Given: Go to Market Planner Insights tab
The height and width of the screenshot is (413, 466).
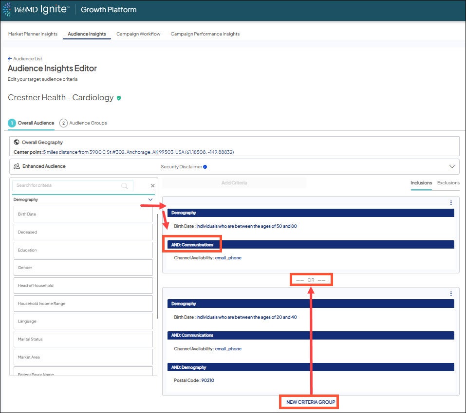Looking at the screenshot, I should [x=33, y=34].
